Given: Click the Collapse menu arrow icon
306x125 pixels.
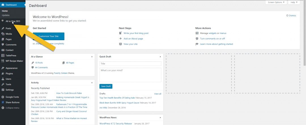Looking at the screenshot, I should pos(3,108).
